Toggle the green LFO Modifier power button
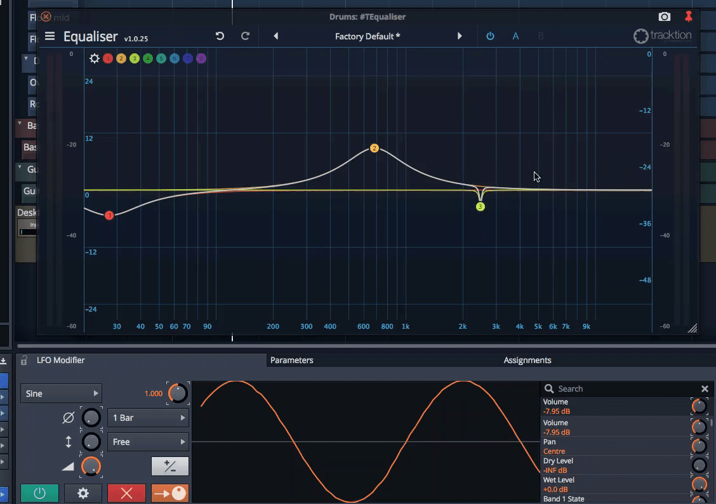 tap(39, 493)
